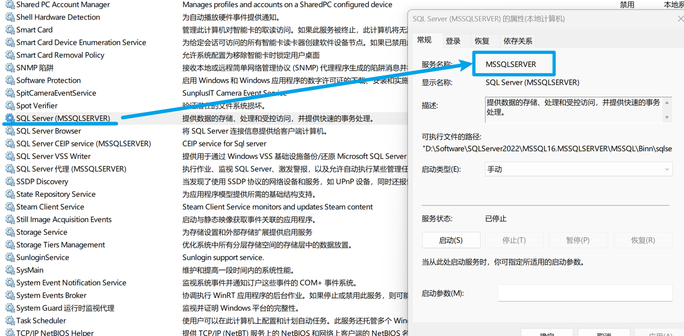Select Smart Card Removal Policy service

(x=60, y=55)
